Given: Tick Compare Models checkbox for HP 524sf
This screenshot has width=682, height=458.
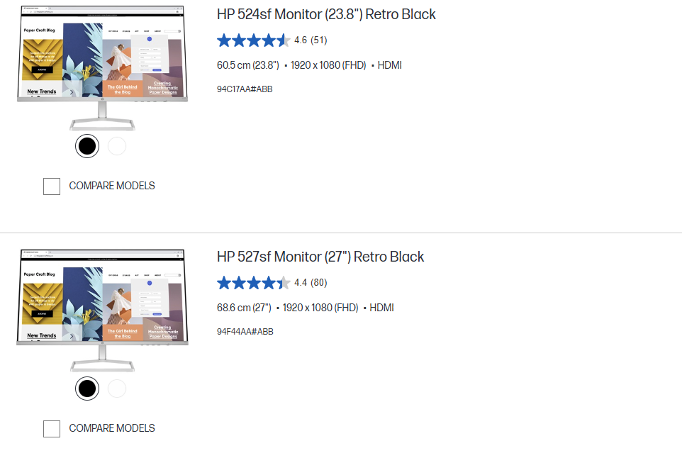Looking at the screenshot, I should coord(52,186).
